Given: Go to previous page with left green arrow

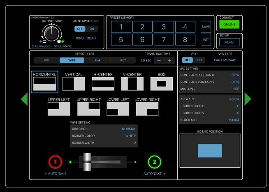Looking at the screenshot, I should (x=25, y=99).
